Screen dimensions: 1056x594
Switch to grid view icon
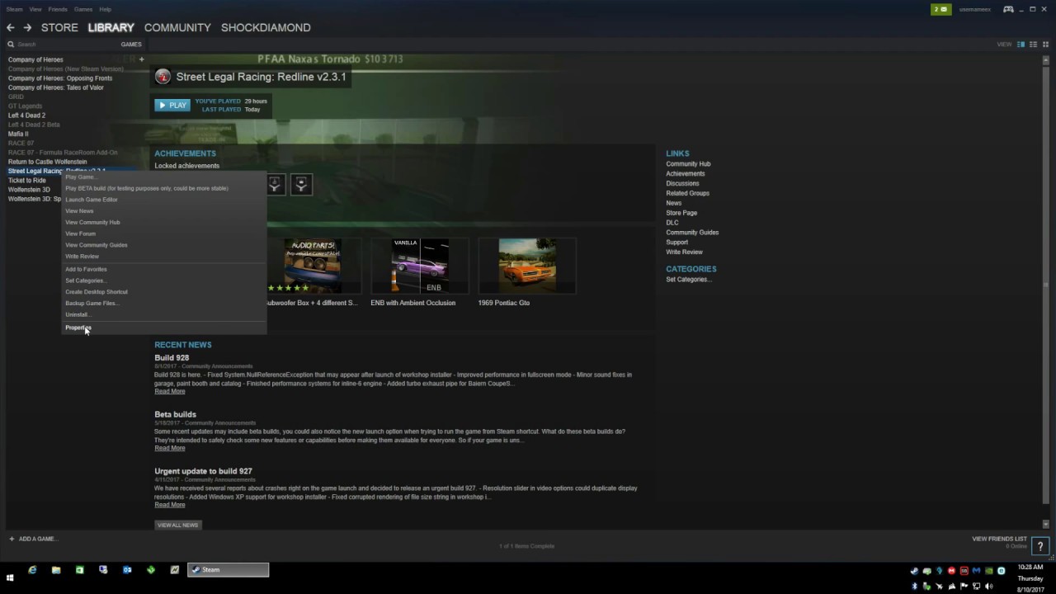point(1045,44)
